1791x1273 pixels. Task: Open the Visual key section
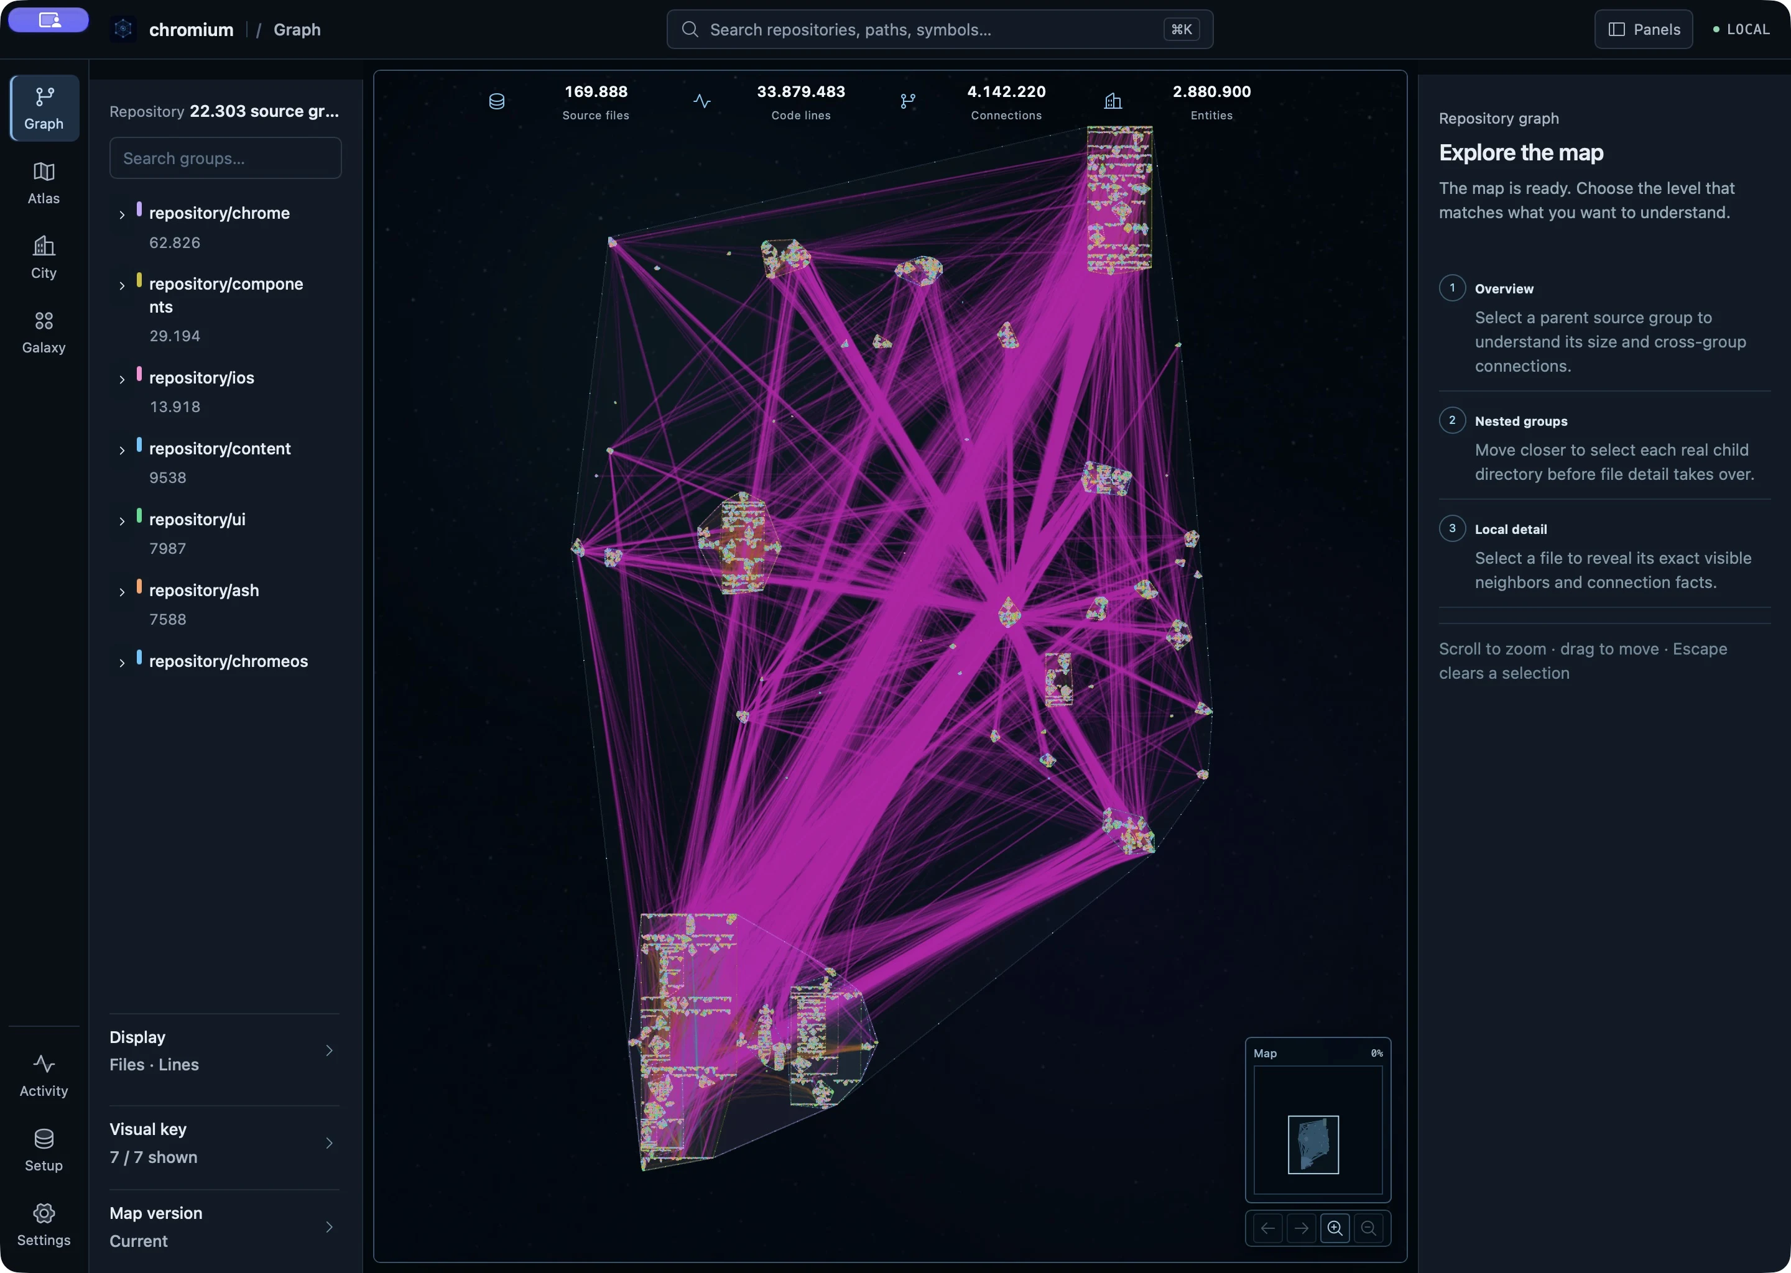224,1143
